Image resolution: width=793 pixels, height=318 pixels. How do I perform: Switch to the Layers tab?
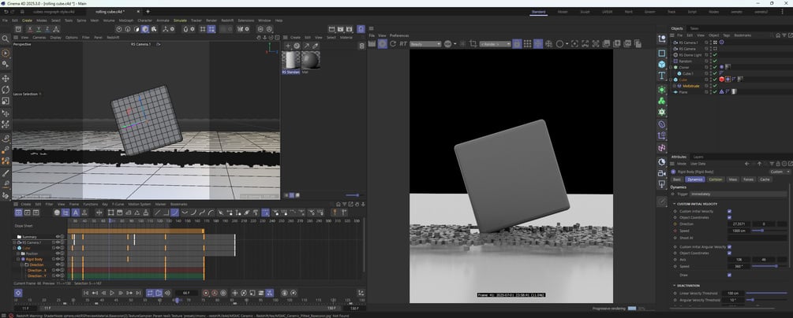pos(698,157)
